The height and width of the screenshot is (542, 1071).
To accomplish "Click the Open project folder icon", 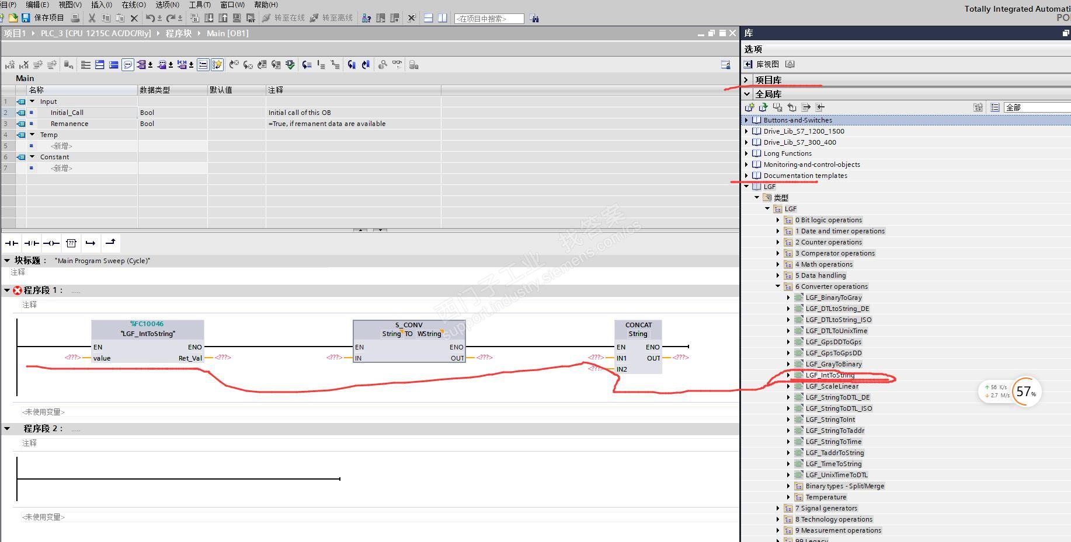I will [x=12, y=18].
